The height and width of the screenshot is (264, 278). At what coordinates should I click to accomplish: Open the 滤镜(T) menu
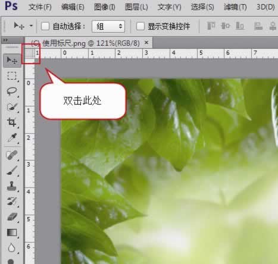point(235,7)
